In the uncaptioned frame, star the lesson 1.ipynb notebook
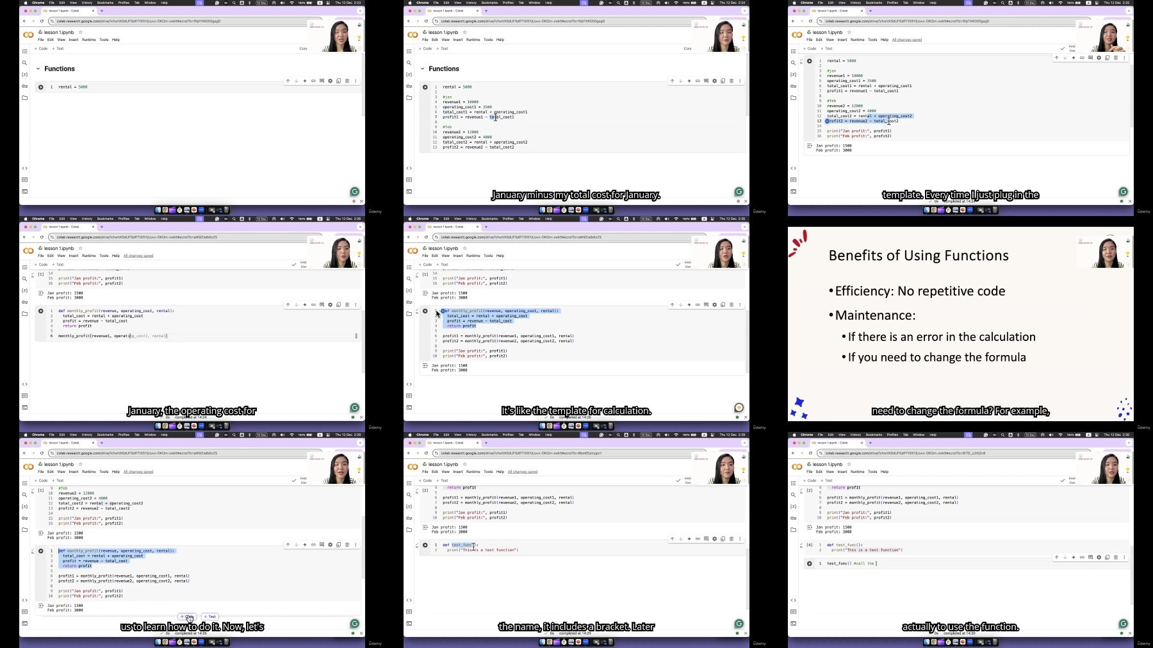The image size is (1153, 648). (x=80, y=32)
